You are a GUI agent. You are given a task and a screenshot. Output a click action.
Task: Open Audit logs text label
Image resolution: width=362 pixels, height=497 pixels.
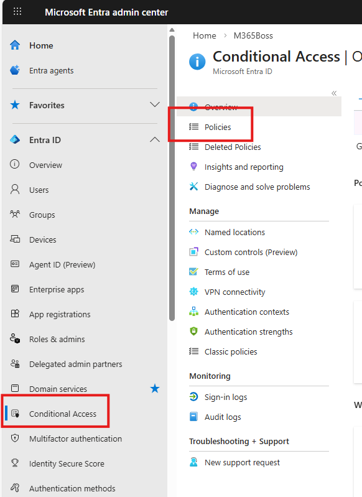point(223,417)
